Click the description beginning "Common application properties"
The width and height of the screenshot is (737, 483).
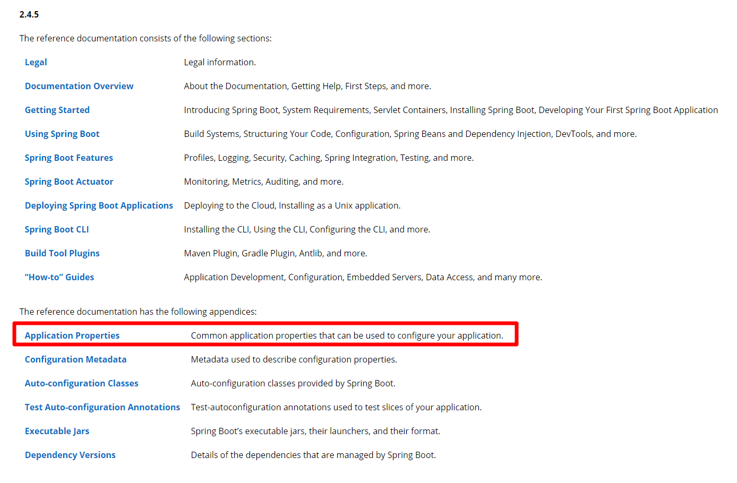click(347, 335)
